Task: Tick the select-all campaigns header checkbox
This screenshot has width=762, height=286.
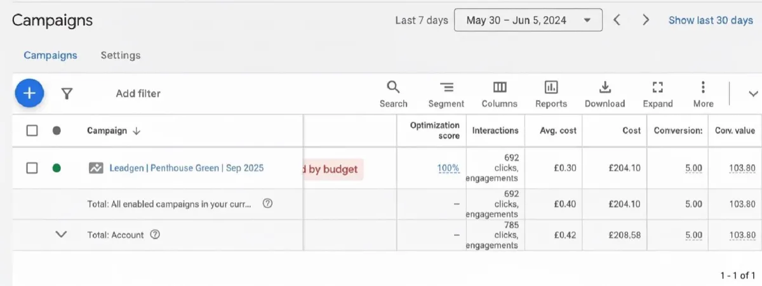Action: (32, 131)
